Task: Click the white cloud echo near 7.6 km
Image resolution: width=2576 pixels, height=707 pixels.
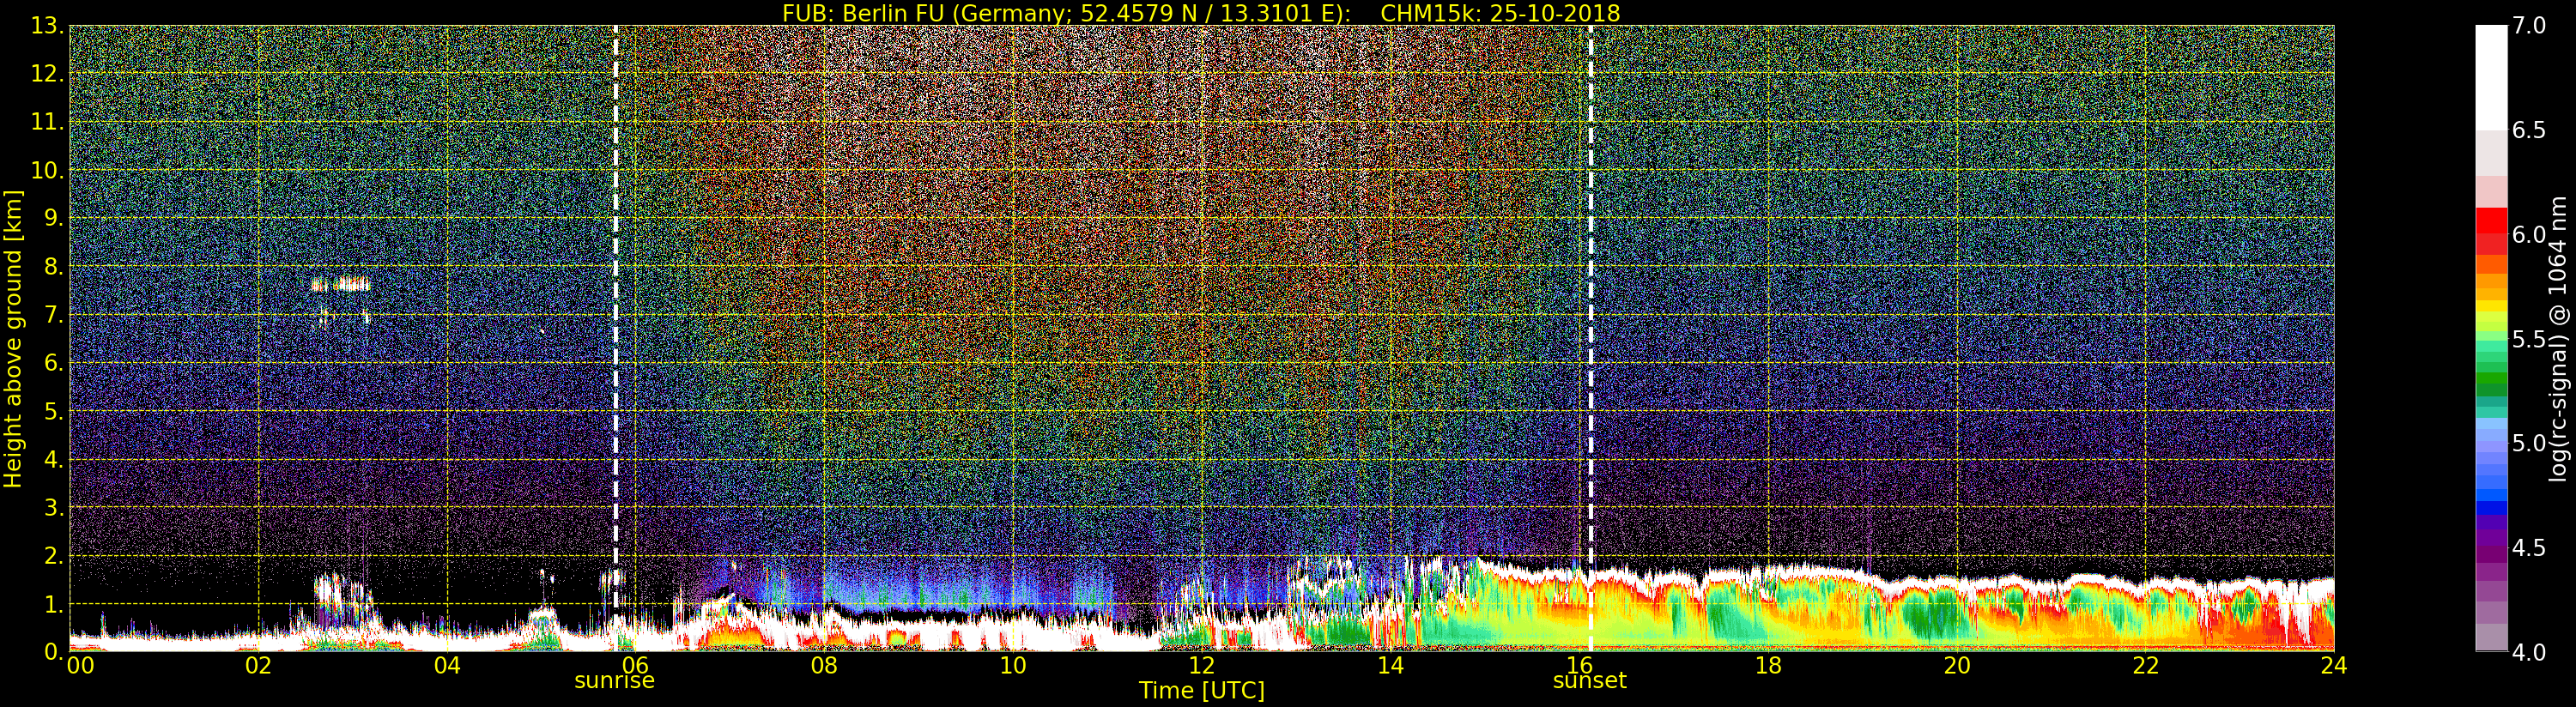Action: (341, 285)
